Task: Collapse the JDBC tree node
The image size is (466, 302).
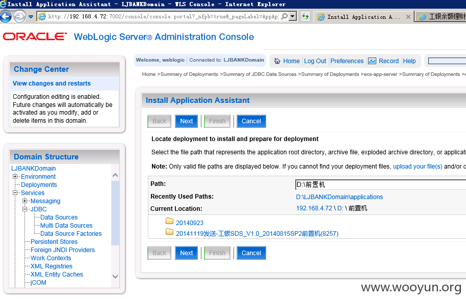Action: tap(25, 209)
